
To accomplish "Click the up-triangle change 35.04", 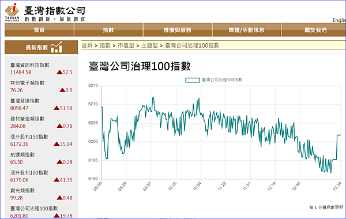I will 63,144.
